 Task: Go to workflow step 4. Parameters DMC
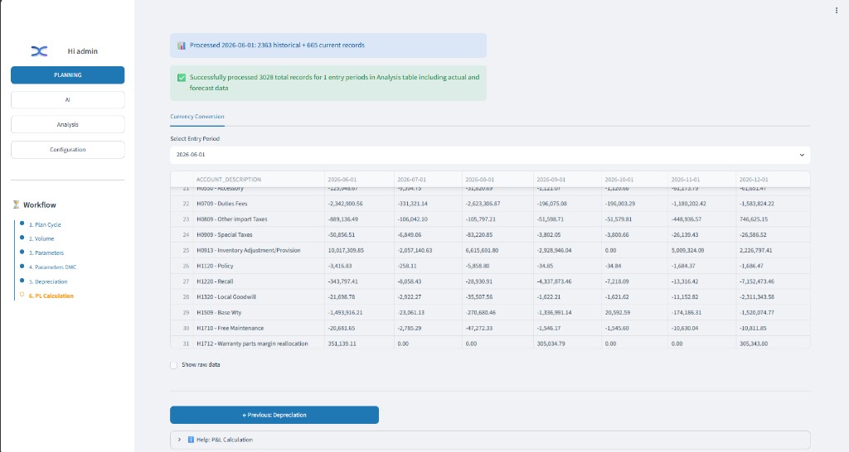click(x=52, y=267)
